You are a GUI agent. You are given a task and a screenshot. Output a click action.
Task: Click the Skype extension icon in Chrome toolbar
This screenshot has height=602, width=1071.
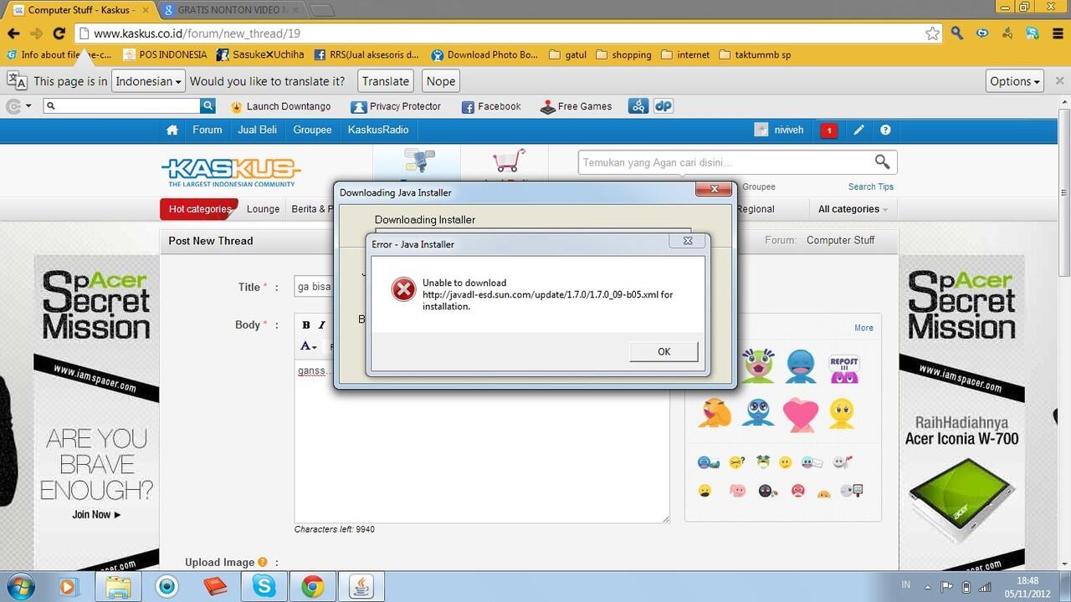click(x=1033, y=33)
